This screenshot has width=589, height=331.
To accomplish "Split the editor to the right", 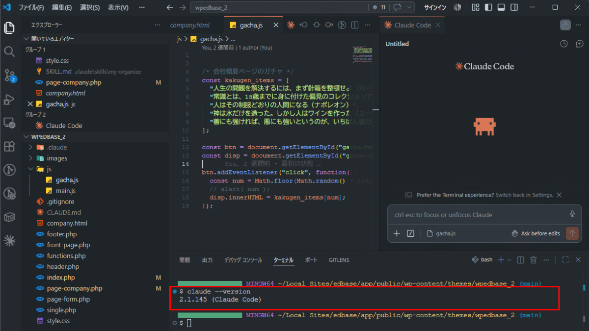I will pos(355,25).
